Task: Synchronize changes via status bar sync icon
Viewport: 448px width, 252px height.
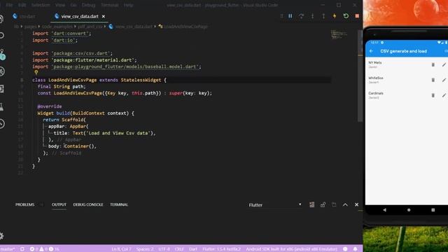Action: [22, 249]
